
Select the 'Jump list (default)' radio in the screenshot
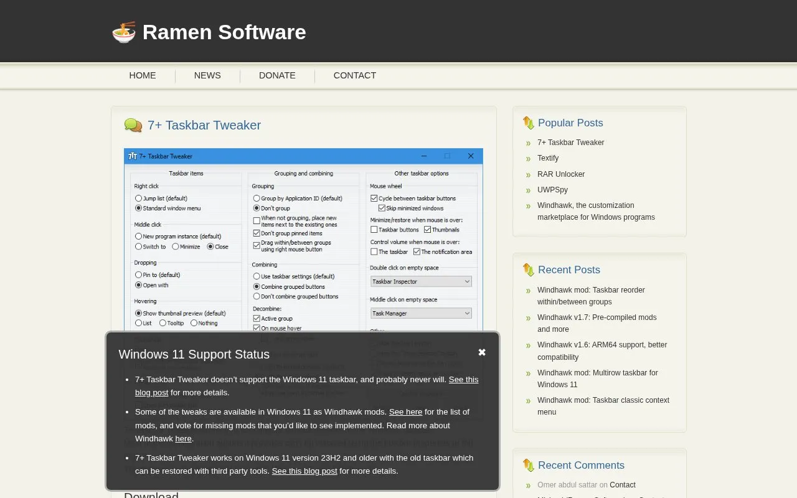pyautogui.click(x=138, y=199)
